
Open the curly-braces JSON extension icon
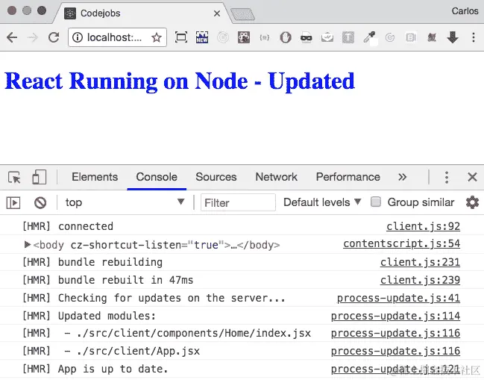pos(265,37)
